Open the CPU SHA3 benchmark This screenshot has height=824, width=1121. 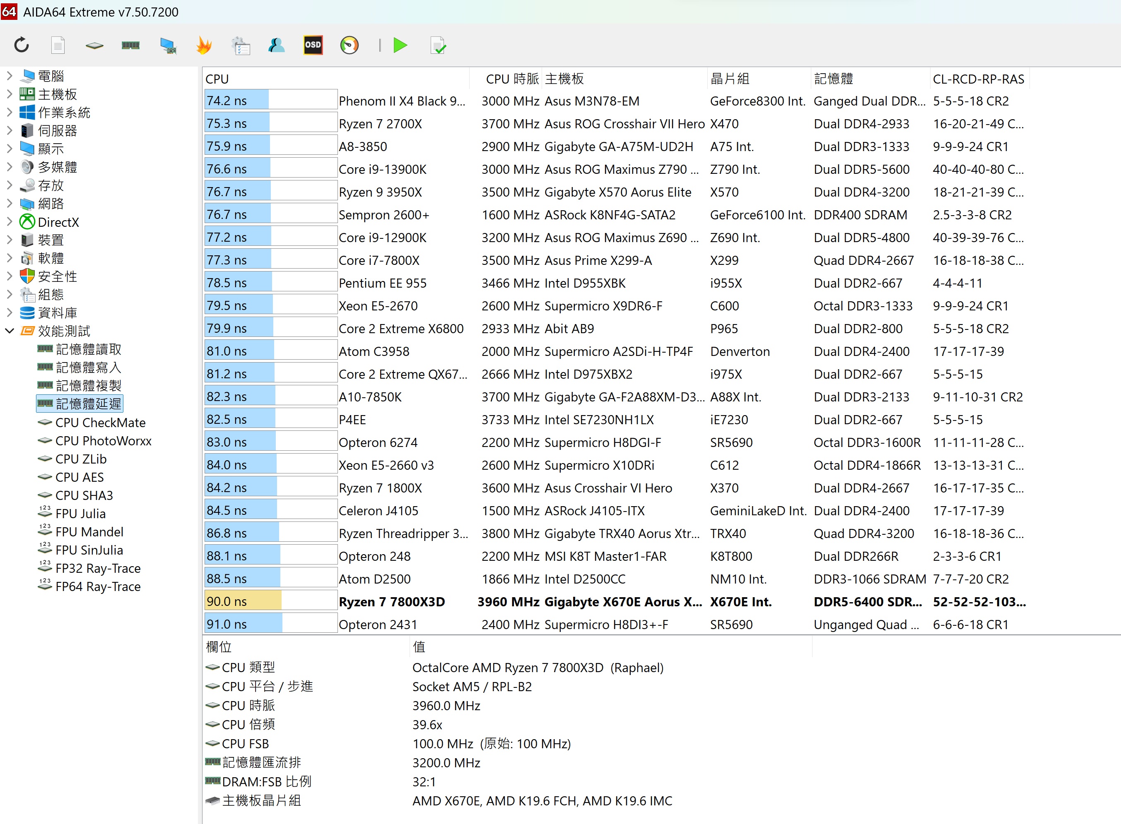pyautogui.click(x=75, y=495)
